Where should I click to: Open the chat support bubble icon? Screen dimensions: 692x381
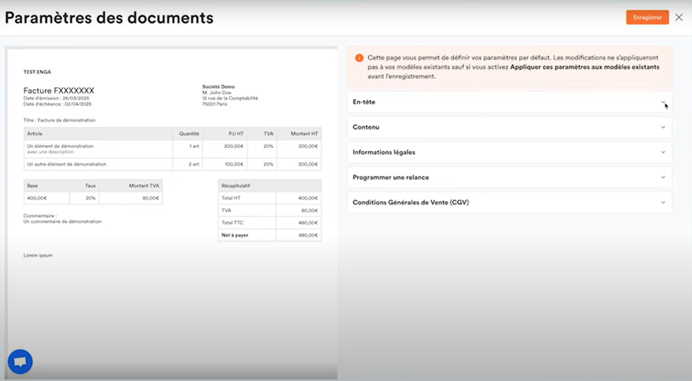pyautogui.click(x=20, y=362)
